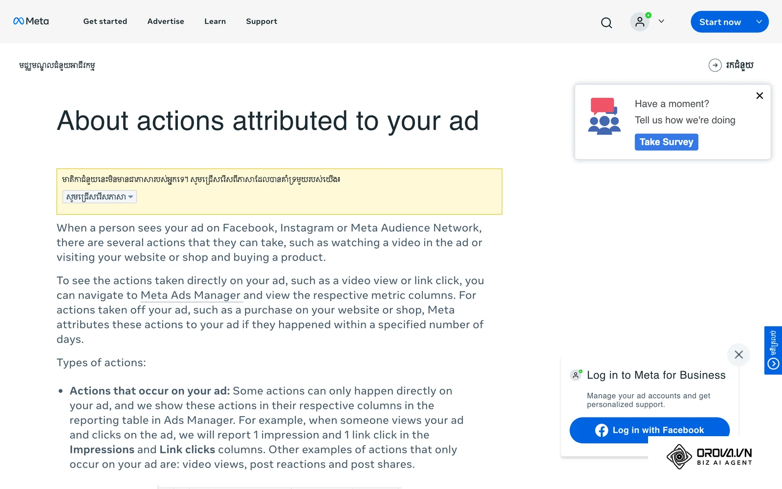
Task: Open the Get started menu
Action: pos(105,22)
